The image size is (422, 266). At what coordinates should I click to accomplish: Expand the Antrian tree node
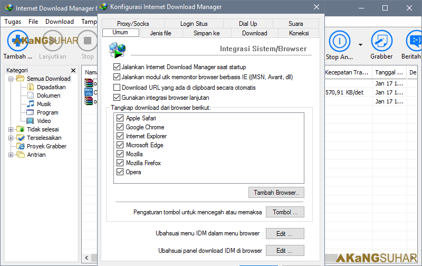point(11,155)
